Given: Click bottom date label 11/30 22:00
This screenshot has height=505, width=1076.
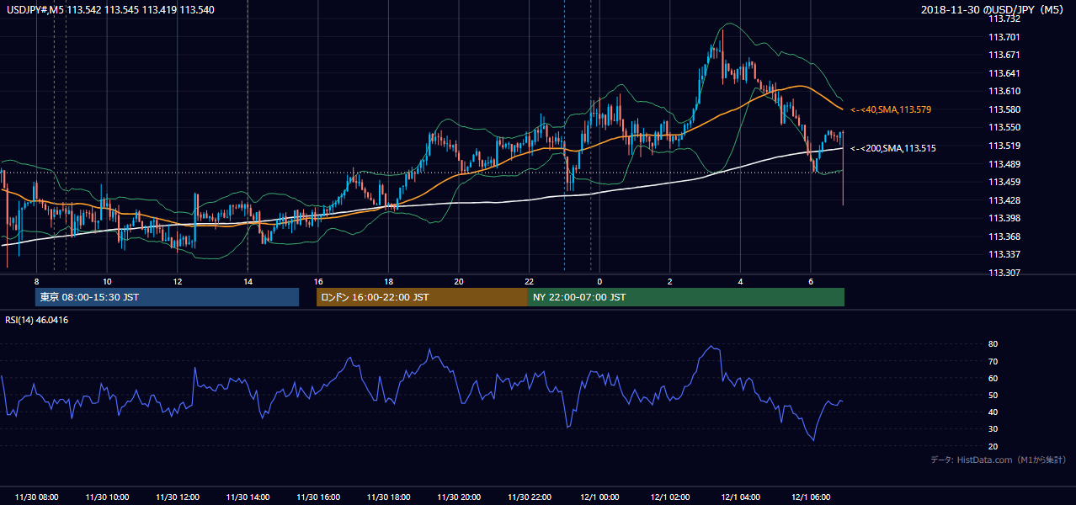Looking at the screenshot, I should tap(529, 497).
